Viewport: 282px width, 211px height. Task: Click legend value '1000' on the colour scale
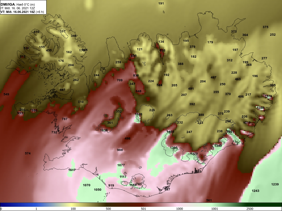180,209
